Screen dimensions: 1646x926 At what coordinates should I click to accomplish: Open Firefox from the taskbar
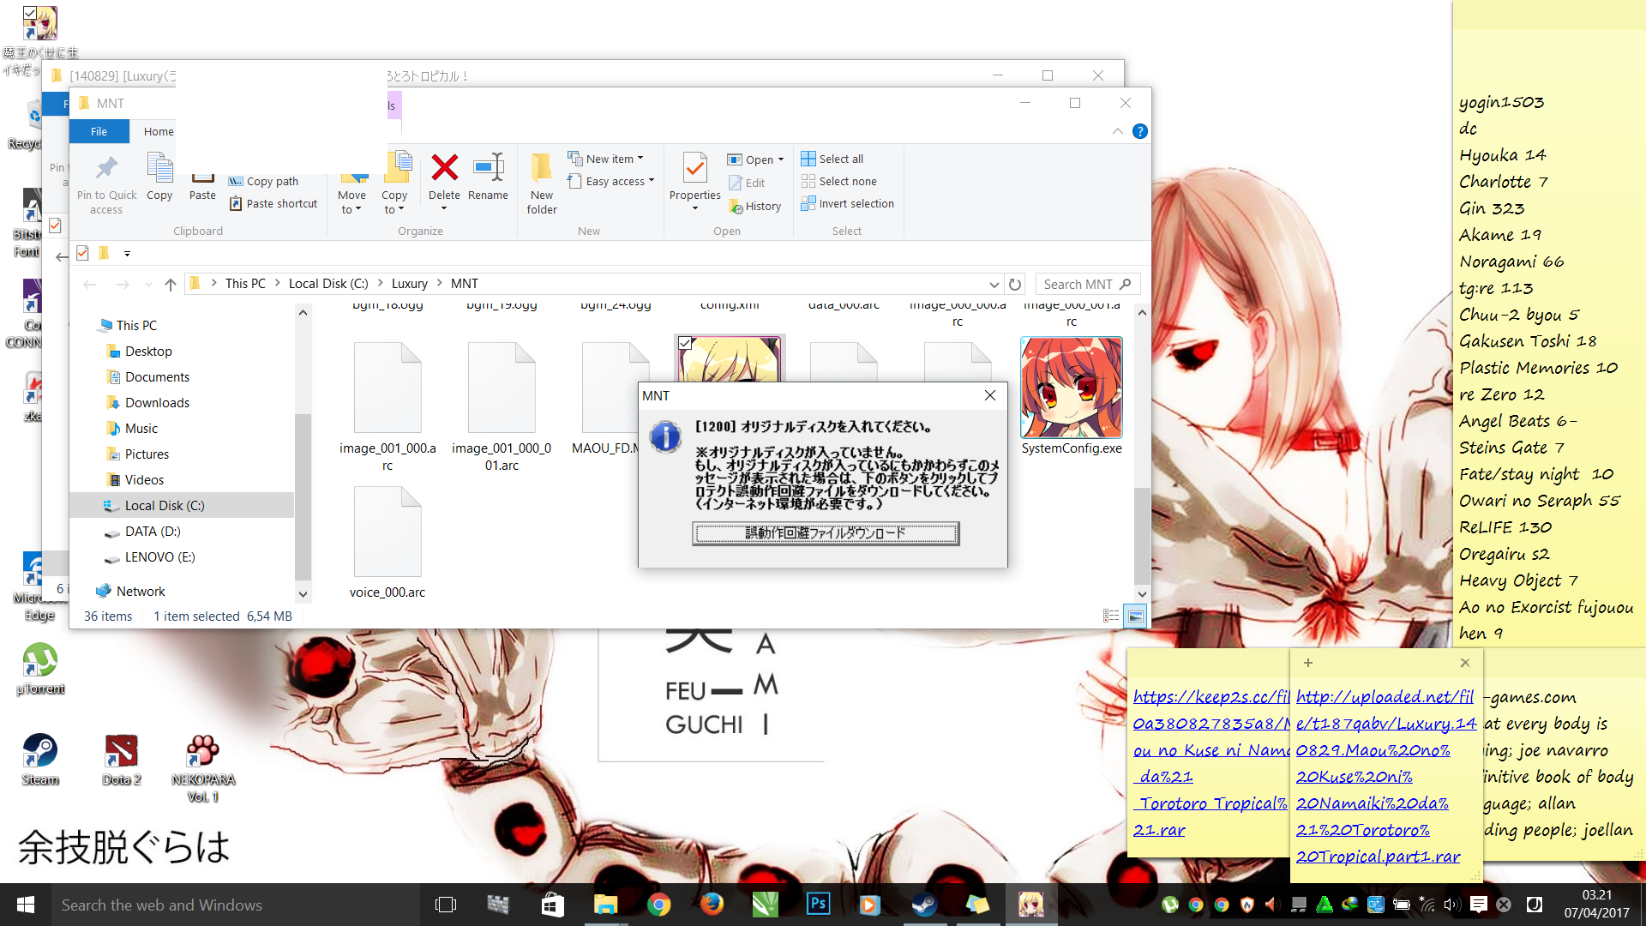712,904
